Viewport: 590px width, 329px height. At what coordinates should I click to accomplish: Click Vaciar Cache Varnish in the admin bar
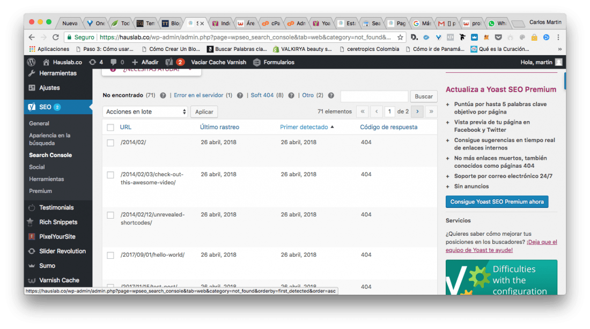(219, 62)
